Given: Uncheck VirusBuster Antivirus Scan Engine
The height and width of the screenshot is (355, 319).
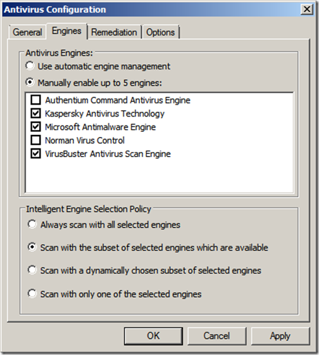Looking at the screenshot, I should [x=35, y=153].
